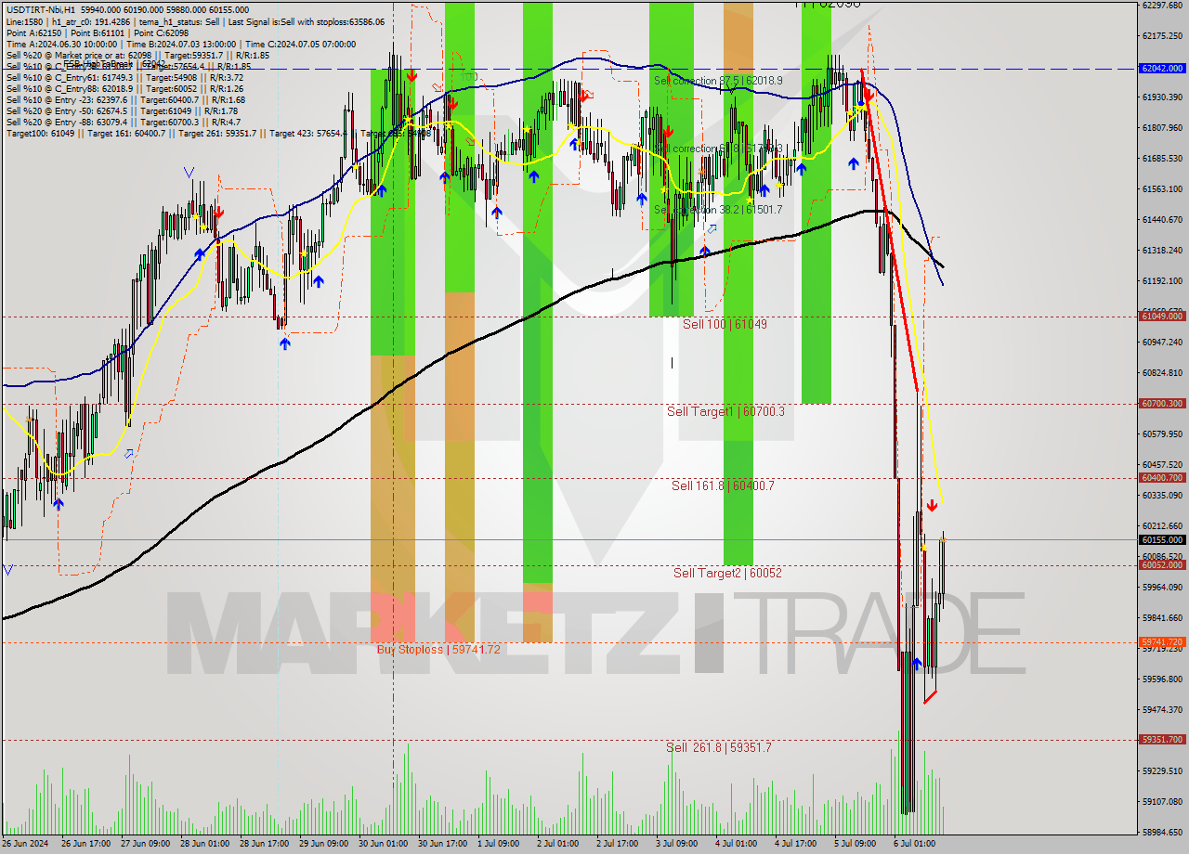Click the 58984.650 bottom price scale value
This screenshot has height=854, width=1189.
(1162, 832)
